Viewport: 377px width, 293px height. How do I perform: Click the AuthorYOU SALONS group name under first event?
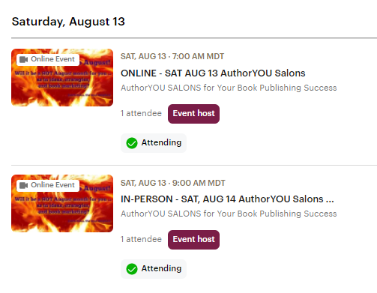click(229, 88)
